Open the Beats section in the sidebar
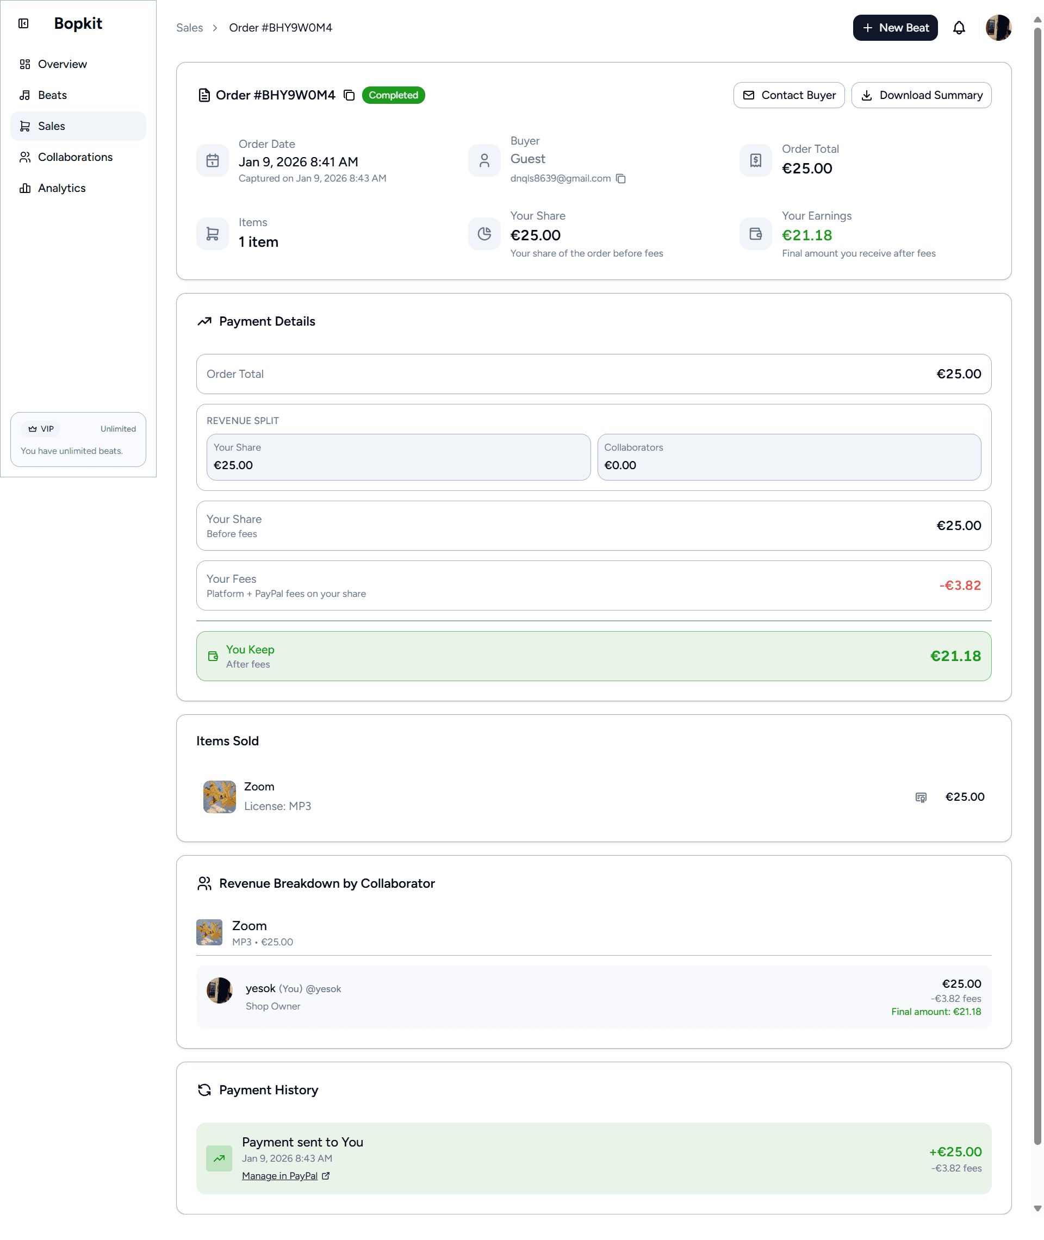The width and height of the screenshot is (1044, 1240). (x=52, y=95)
